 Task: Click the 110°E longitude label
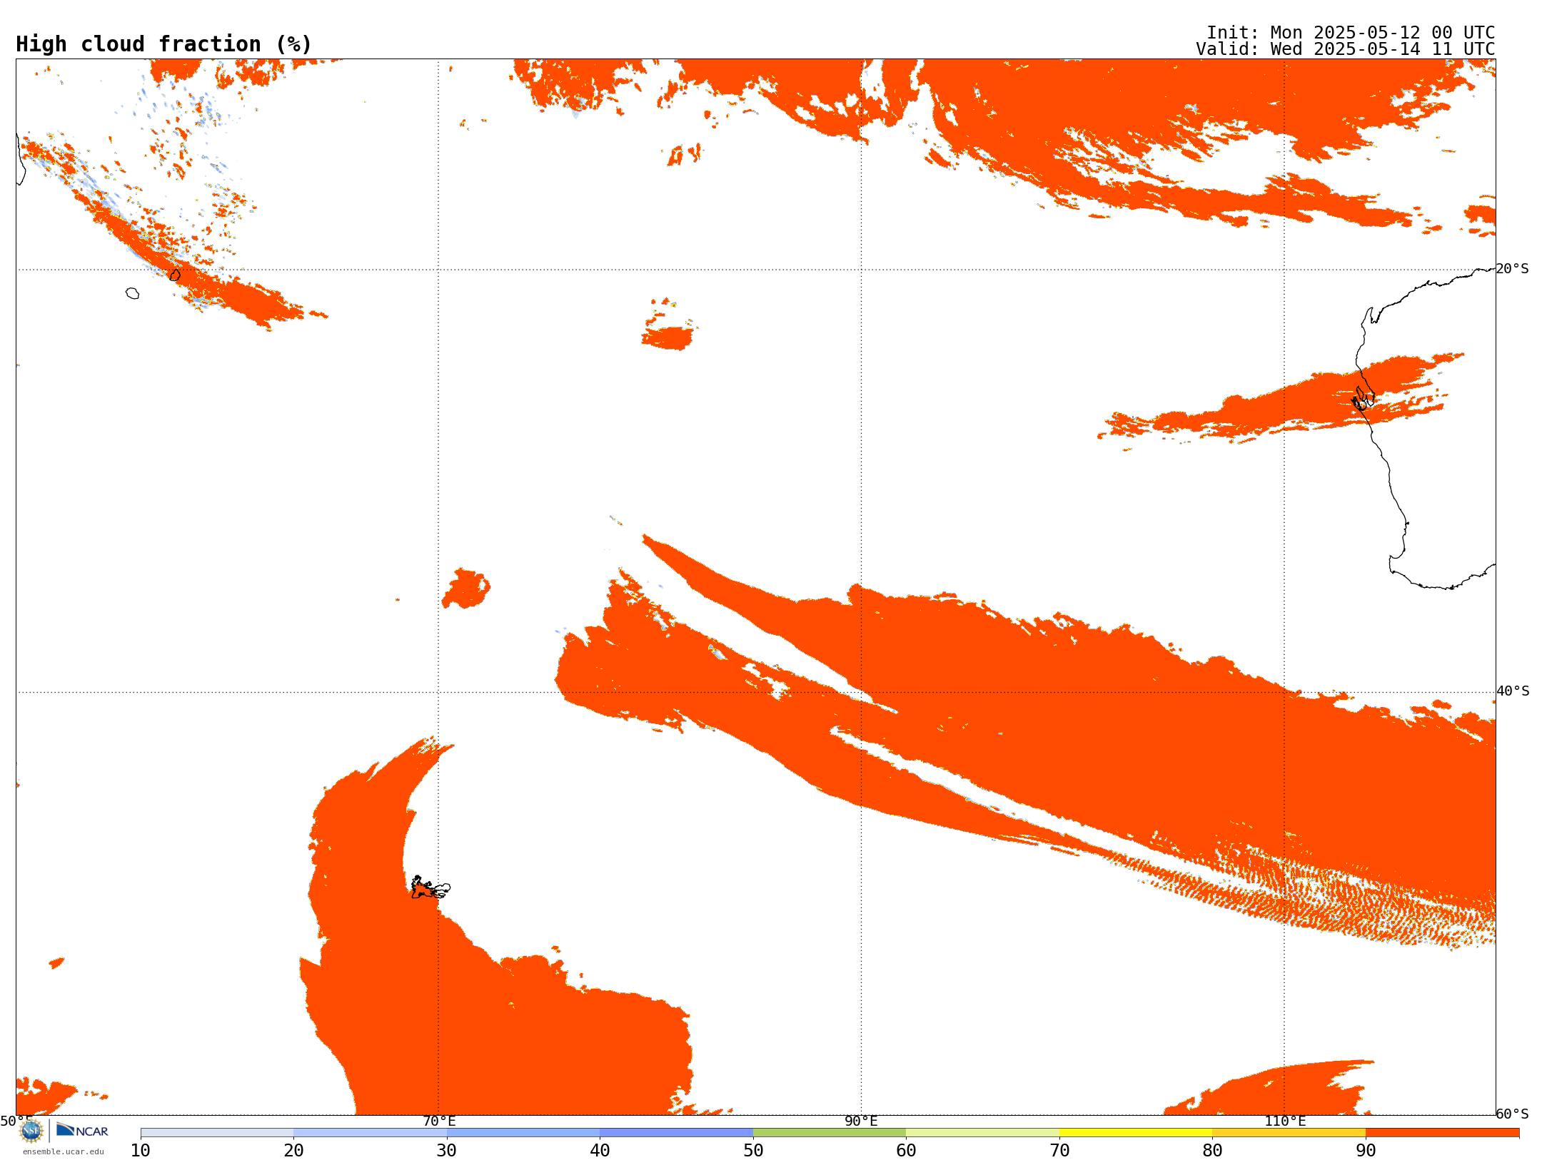coord(1285,1121)
